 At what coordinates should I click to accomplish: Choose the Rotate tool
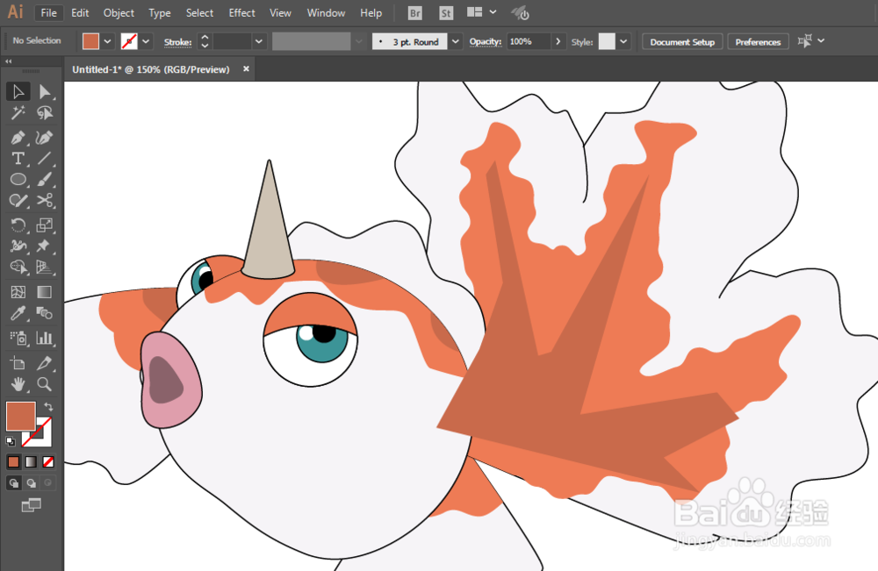tap(18, 225)
